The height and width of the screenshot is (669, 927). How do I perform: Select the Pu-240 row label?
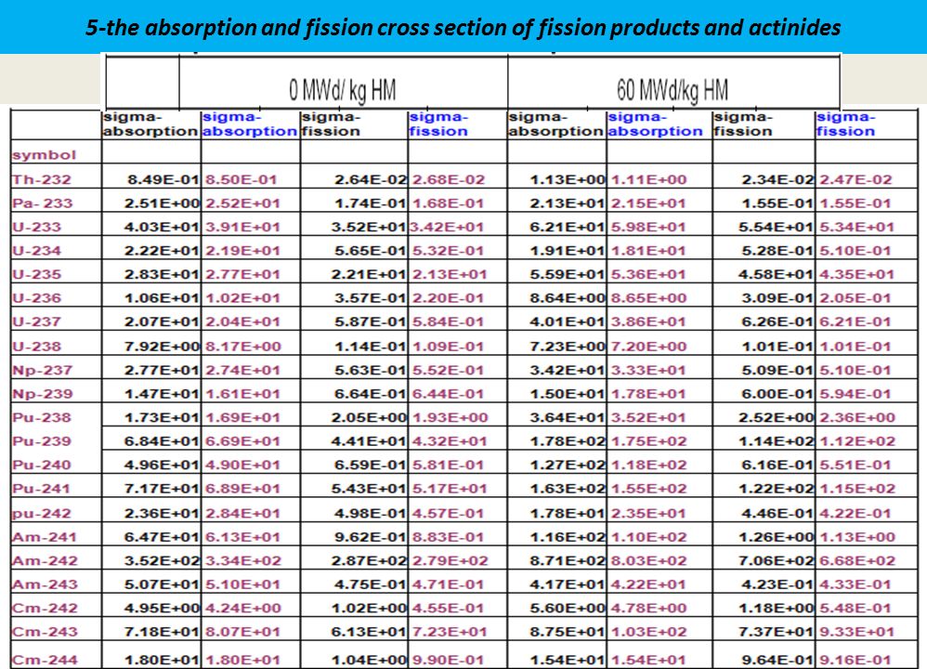pyautogui.click(x=42, y=465)
